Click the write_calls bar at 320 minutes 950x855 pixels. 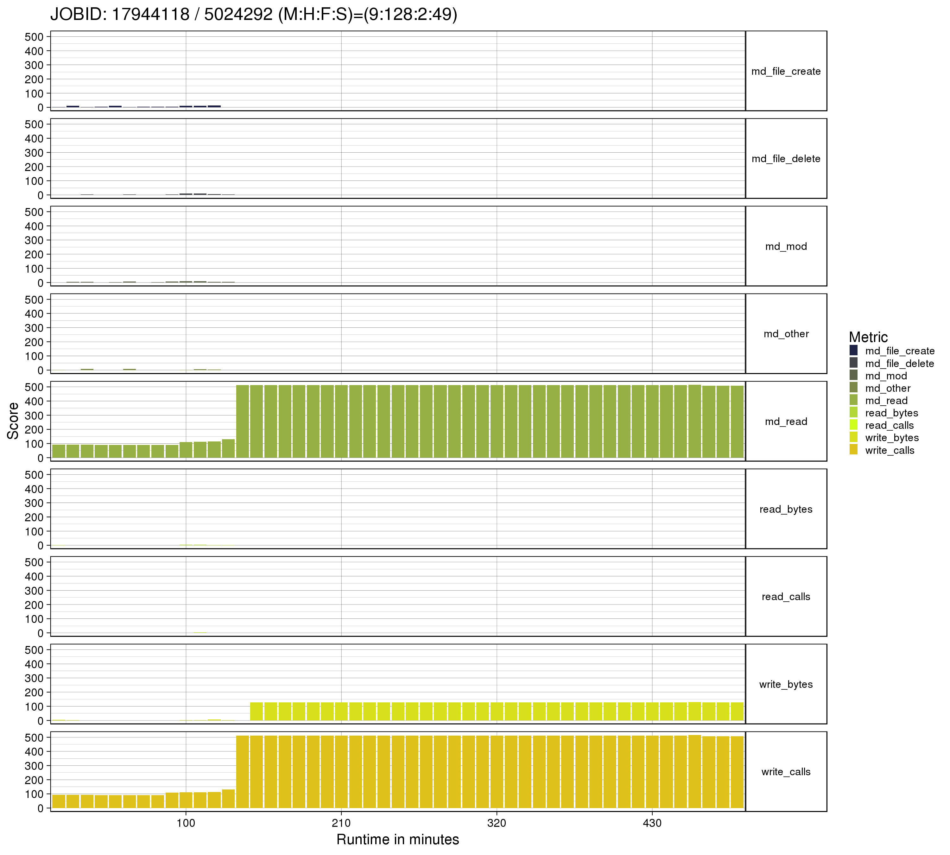(x=497, y=772)
